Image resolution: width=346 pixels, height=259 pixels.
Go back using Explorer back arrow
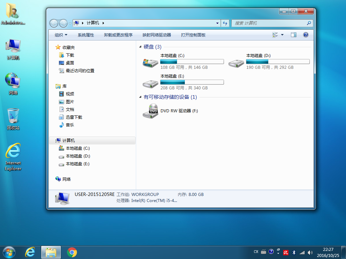[x=54, y=23]
